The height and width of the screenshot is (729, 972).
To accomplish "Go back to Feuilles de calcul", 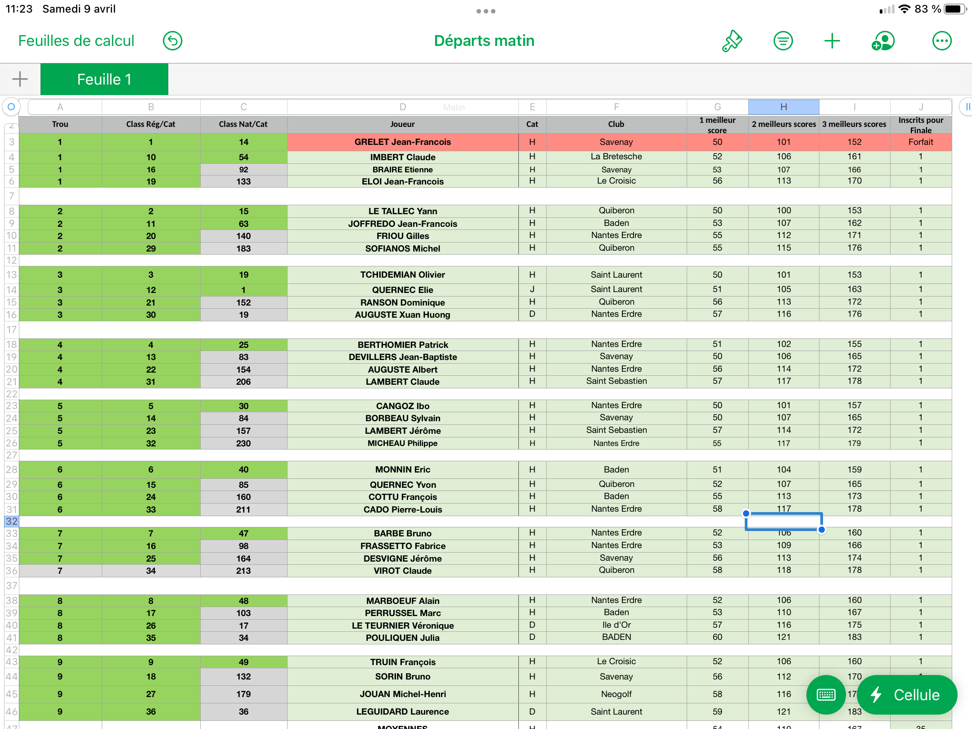I will pyautogui.click(x=76, y=41).
